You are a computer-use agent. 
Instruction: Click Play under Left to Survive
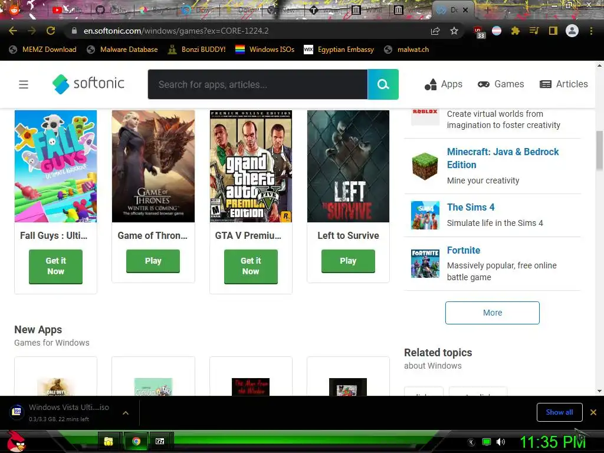(x=348, y=261)
